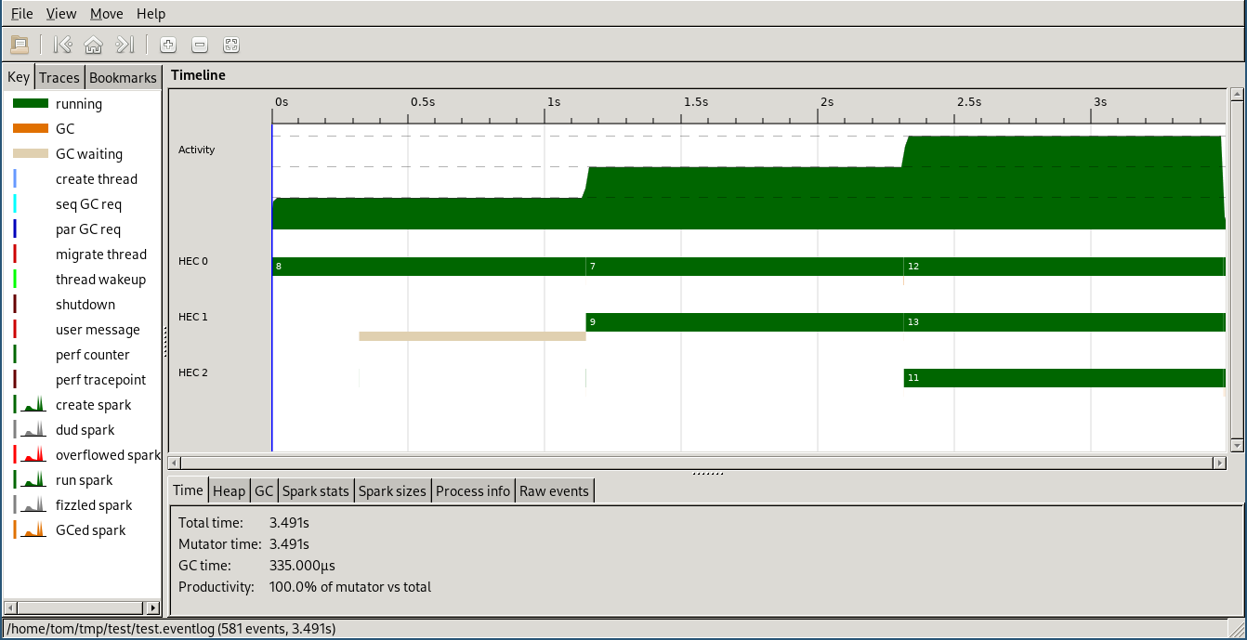Click the timeline vertical scrollbar up arrow
This screenshot has width=1247, height=640.
[1236, 94]
